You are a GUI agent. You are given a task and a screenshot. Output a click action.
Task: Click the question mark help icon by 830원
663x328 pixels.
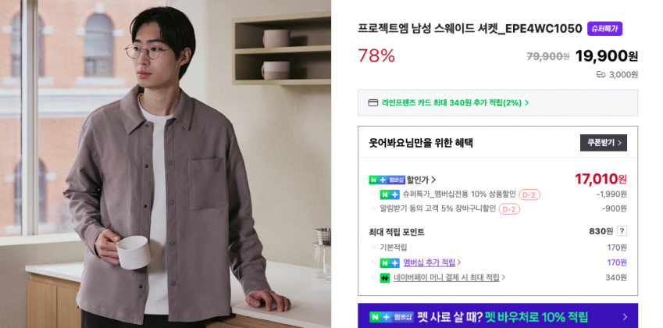click(x=622, y=231)
